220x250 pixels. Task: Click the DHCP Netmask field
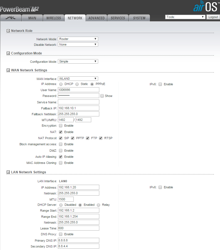click(x=78, y=222)
